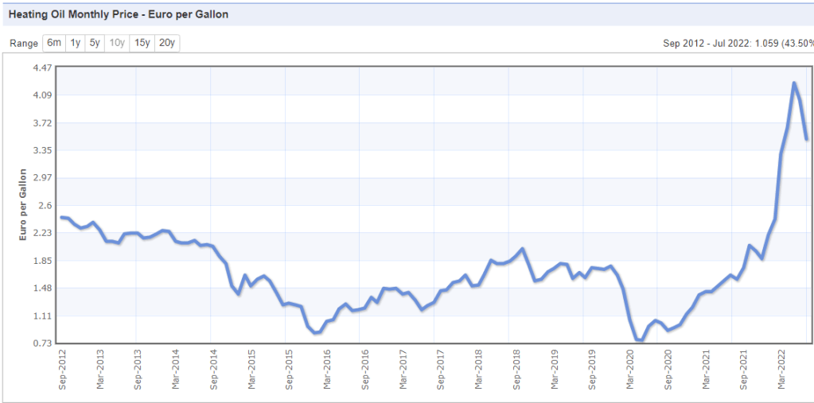Choose the 10y range option

click(117, 43)
